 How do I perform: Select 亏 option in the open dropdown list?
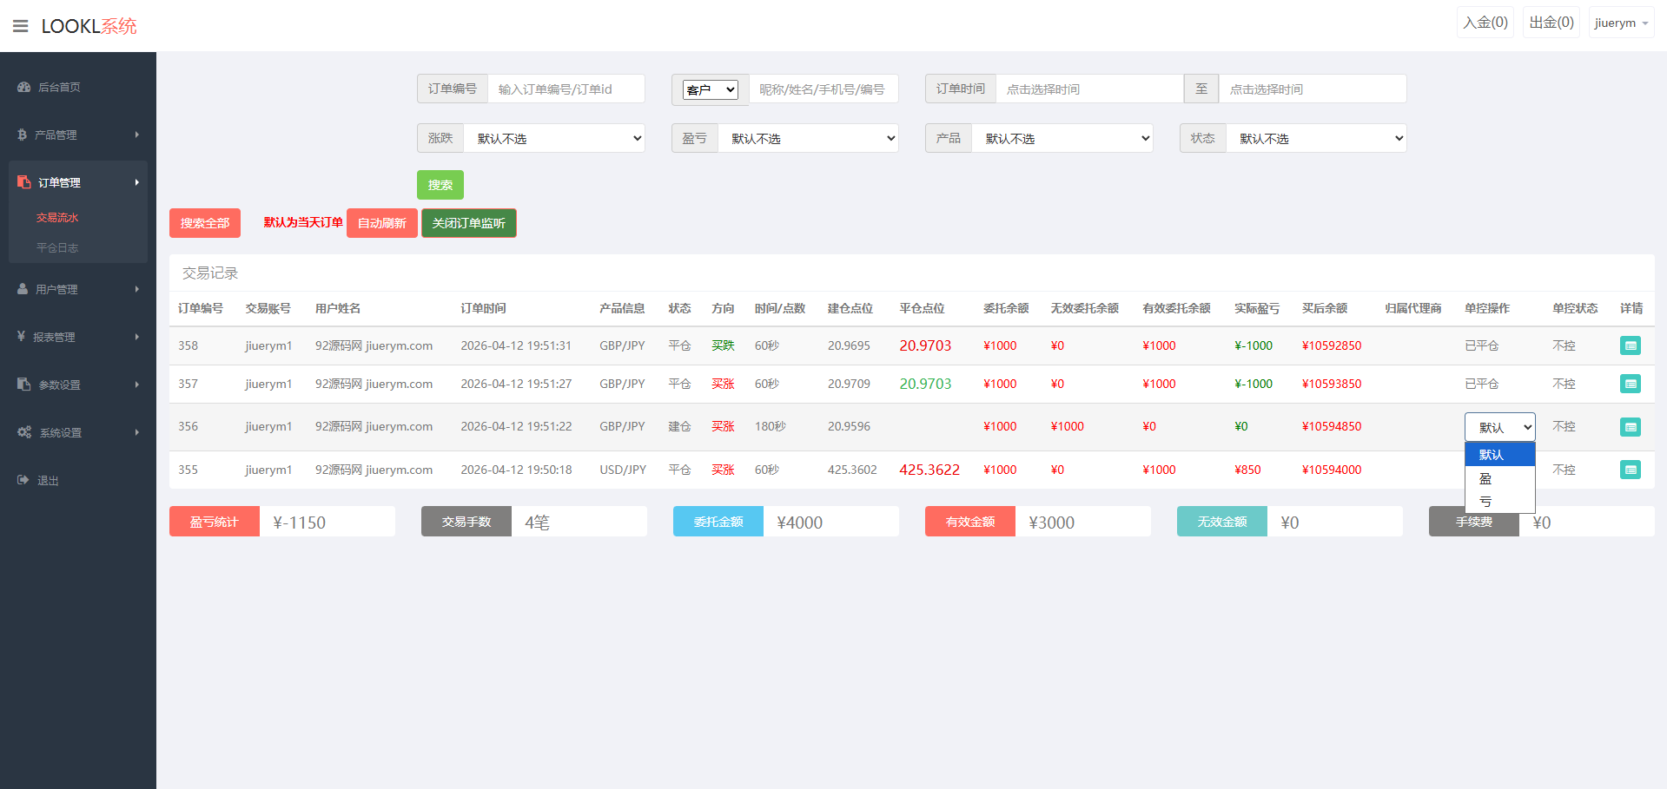1485,502
